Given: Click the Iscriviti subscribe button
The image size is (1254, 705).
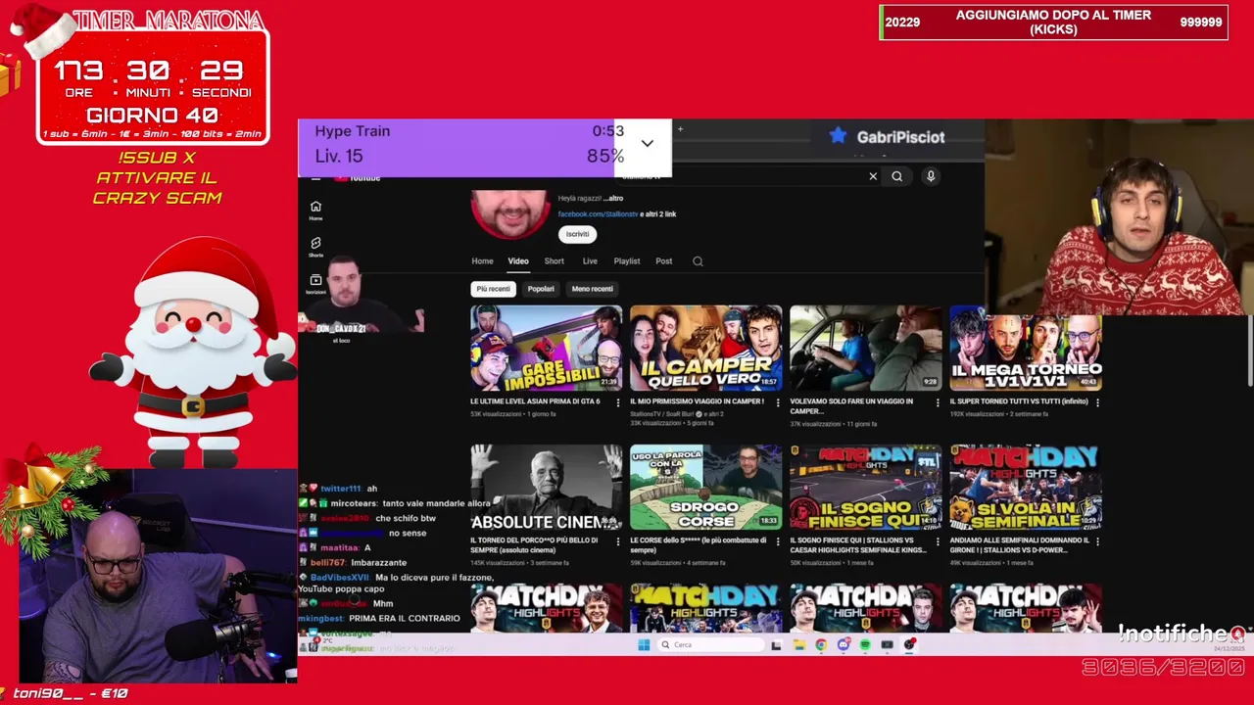Looking at the screenshot, I should [x=577, y=234].
